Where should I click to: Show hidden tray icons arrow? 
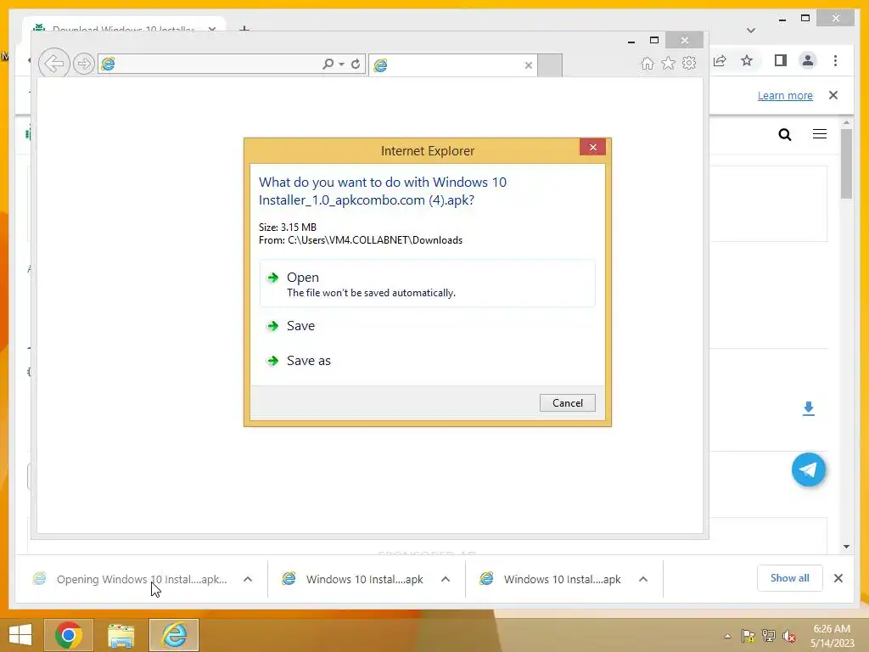pos(727,636)
